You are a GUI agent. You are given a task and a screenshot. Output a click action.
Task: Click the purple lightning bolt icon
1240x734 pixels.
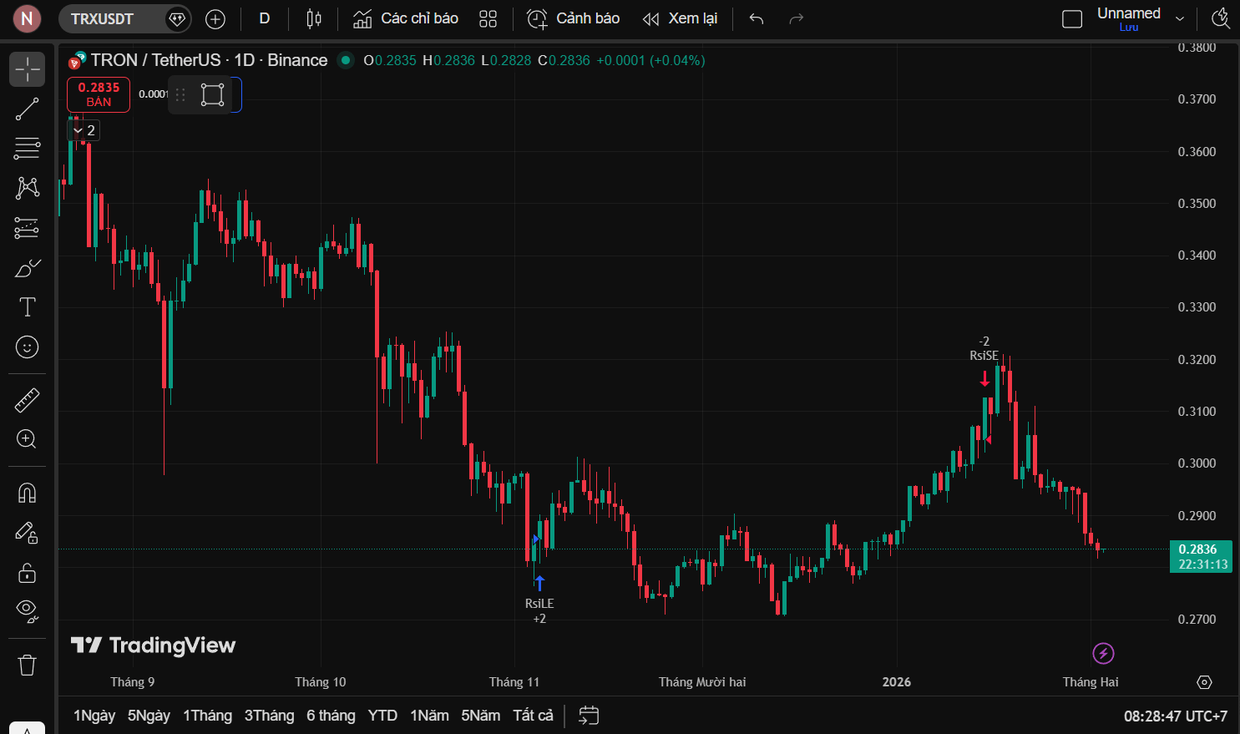point(1103,653)
